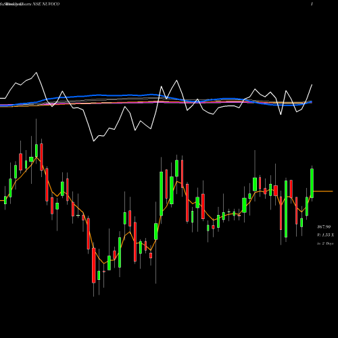Viewport: 338px width, 338px height.
Task: Click the volume value under 367.99
Action: pyautogui.click(x=325, y=235)
